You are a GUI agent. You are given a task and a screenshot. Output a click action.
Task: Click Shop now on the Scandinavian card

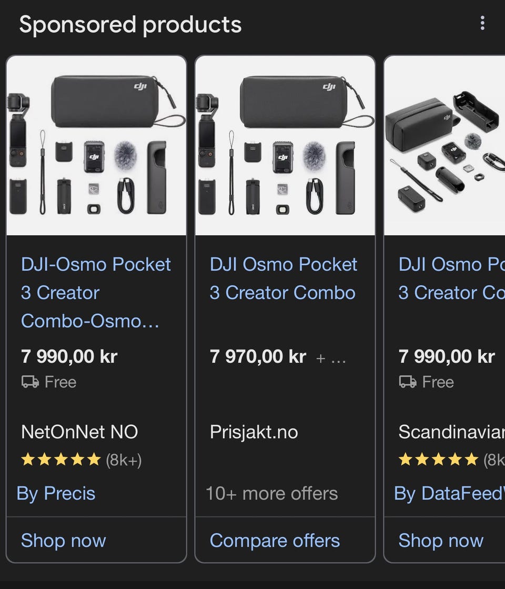(441, 541)
